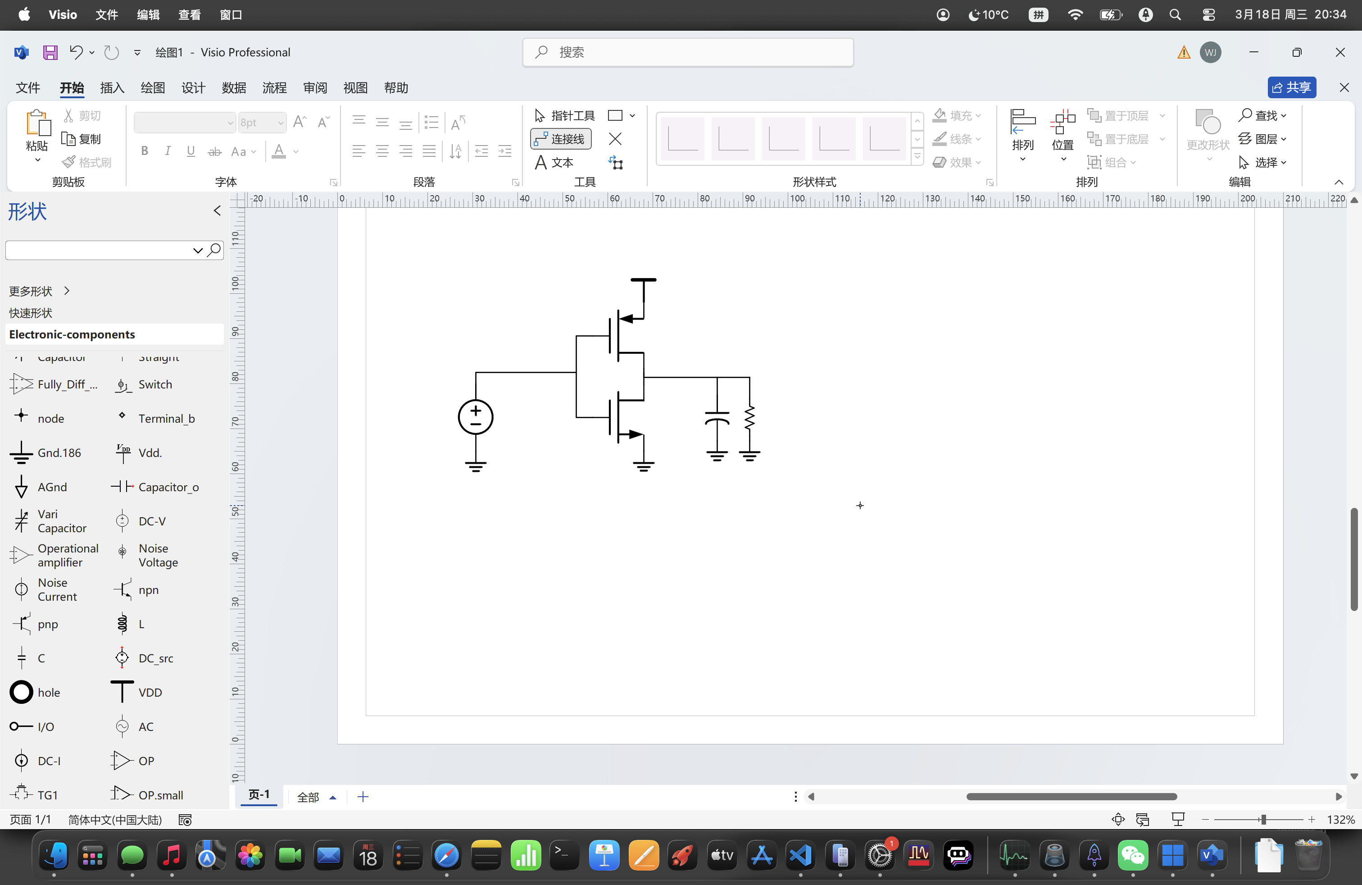Open the View (视图) ribbon tab
This screenshot has height=885, width=1362.
click(355, 87)
